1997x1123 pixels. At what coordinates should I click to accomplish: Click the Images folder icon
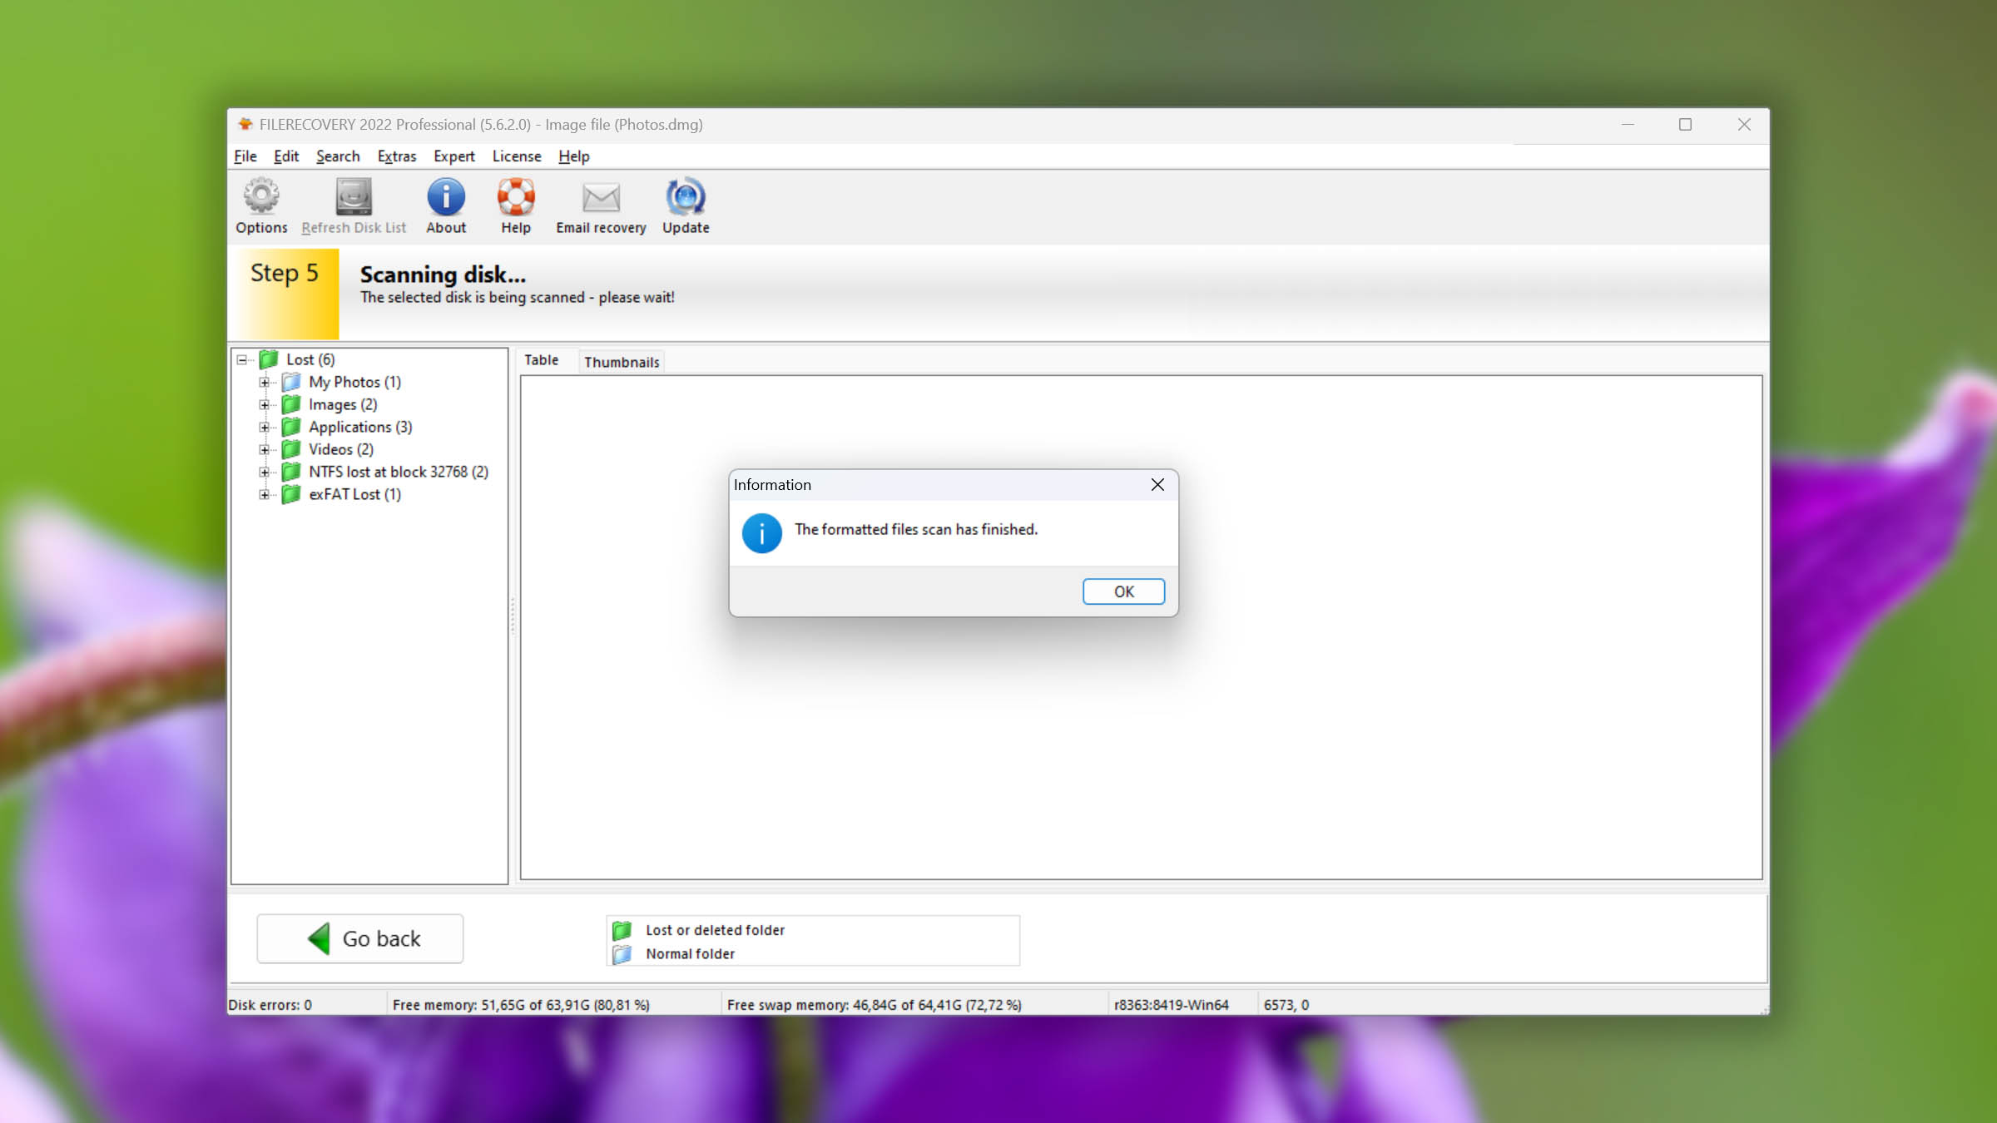click(x=291, y=404)
